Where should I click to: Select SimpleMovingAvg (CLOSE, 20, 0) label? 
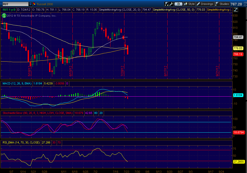(x=119, y=10)
